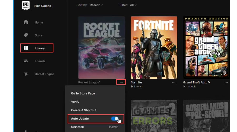Open the Filter All dropdown
The width and height of the screenshot is (237, 132).
point(133,5)
